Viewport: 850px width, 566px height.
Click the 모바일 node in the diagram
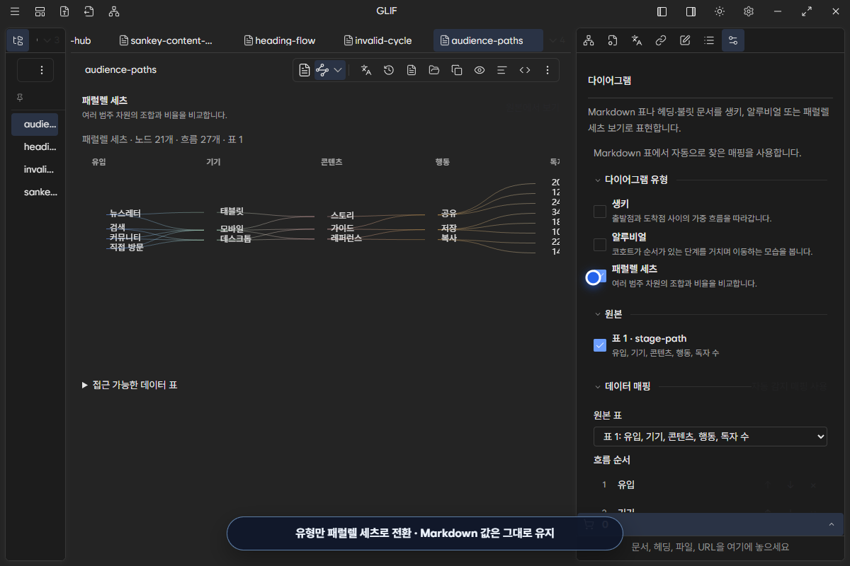point(232,229)
